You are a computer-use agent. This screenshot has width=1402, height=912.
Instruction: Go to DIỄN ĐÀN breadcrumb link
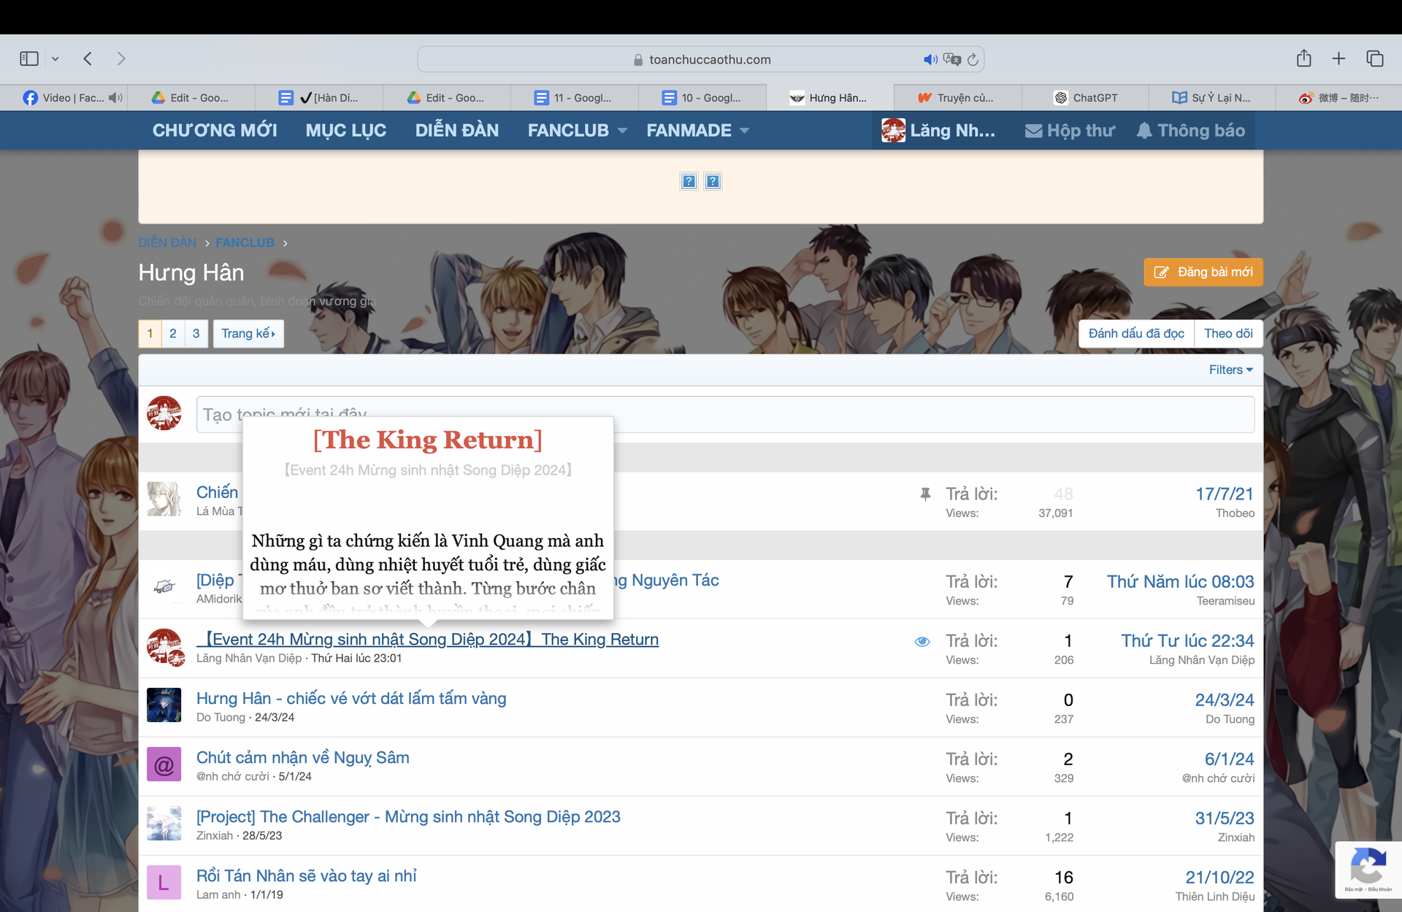pyautogui.click(x=167, y=242)
